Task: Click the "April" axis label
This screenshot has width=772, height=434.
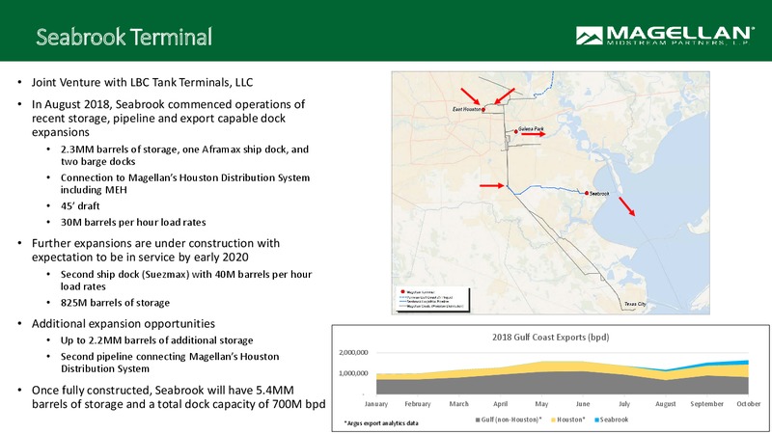Action: pyautogui.click(x=500, y=403)
